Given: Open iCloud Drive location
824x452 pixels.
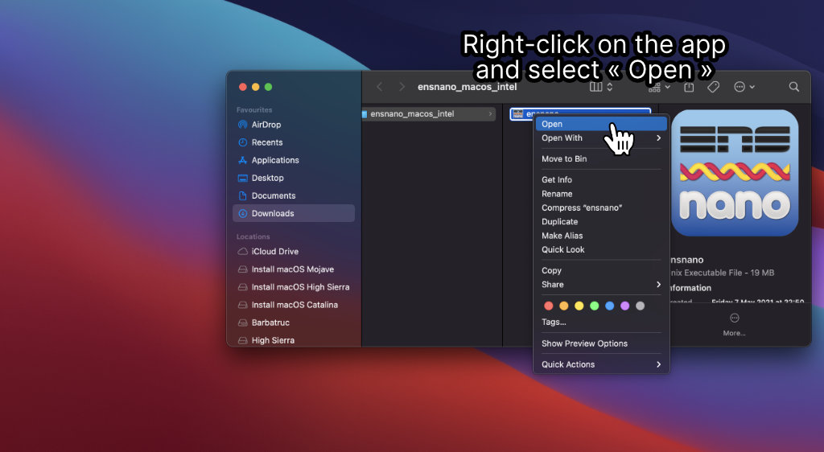Looking at the screenshot, I should pos(293,252).
